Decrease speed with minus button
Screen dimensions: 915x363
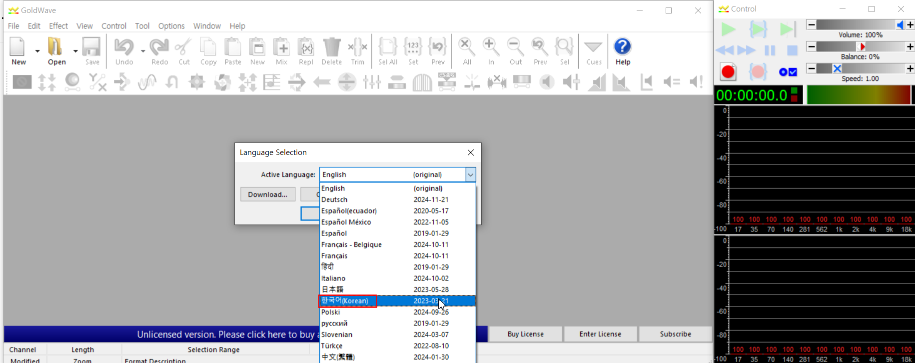click(x=812, y=68)
